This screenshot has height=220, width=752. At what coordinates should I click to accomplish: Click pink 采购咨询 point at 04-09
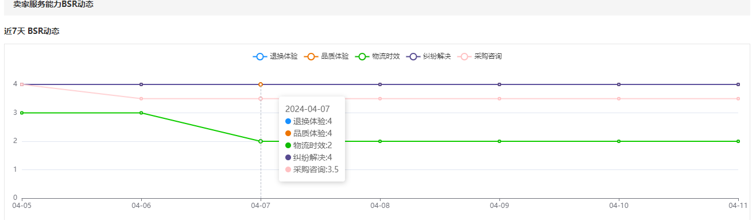(499, 99)
